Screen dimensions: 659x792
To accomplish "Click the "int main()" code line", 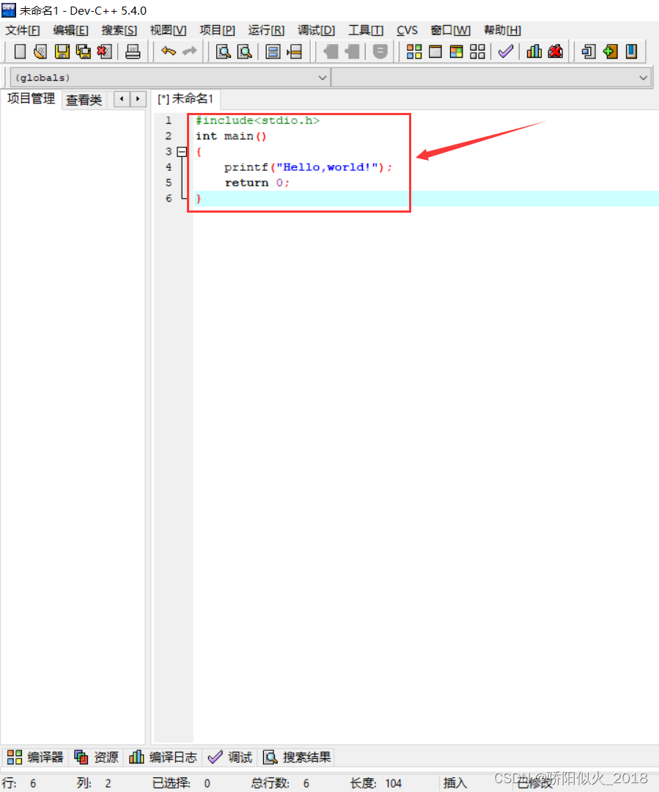I will [231, 136].
